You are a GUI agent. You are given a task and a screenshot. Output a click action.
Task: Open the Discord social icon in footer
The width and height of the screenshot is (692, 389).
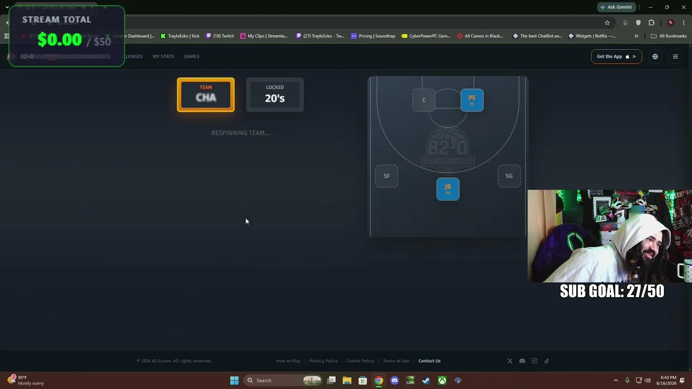click(522, 361)
